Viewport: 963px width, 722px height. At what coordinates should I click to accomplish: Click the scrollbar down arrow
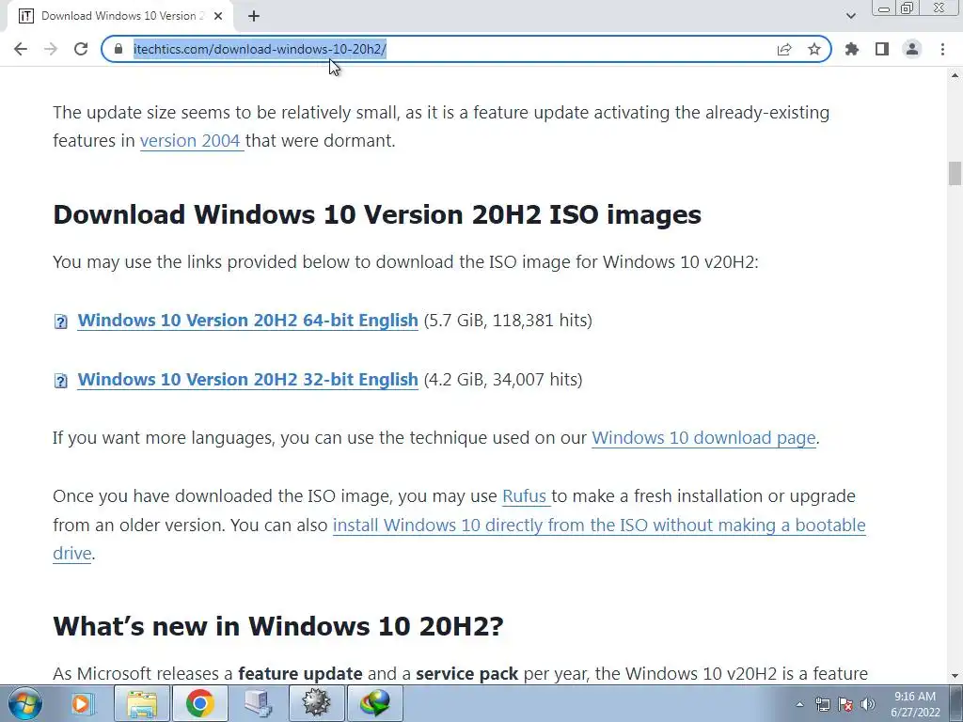pyautogui.click(x=955, y=676)
